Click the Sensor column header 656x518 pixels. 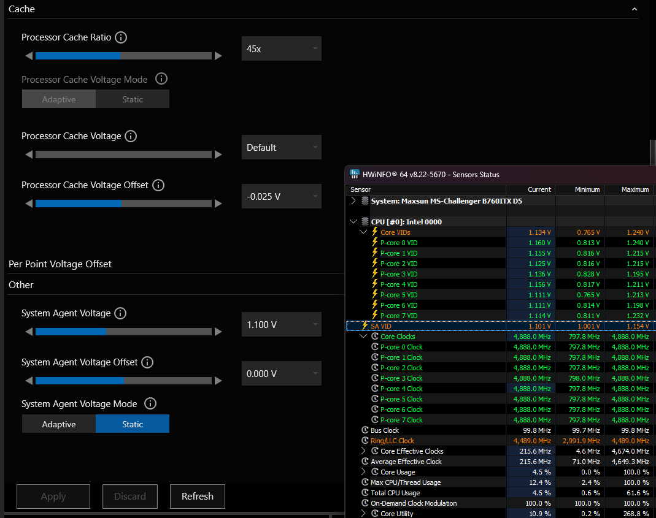click(426, 190)
